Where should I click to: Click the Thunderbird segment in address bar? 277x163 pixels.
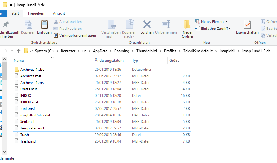click(148, 51)
